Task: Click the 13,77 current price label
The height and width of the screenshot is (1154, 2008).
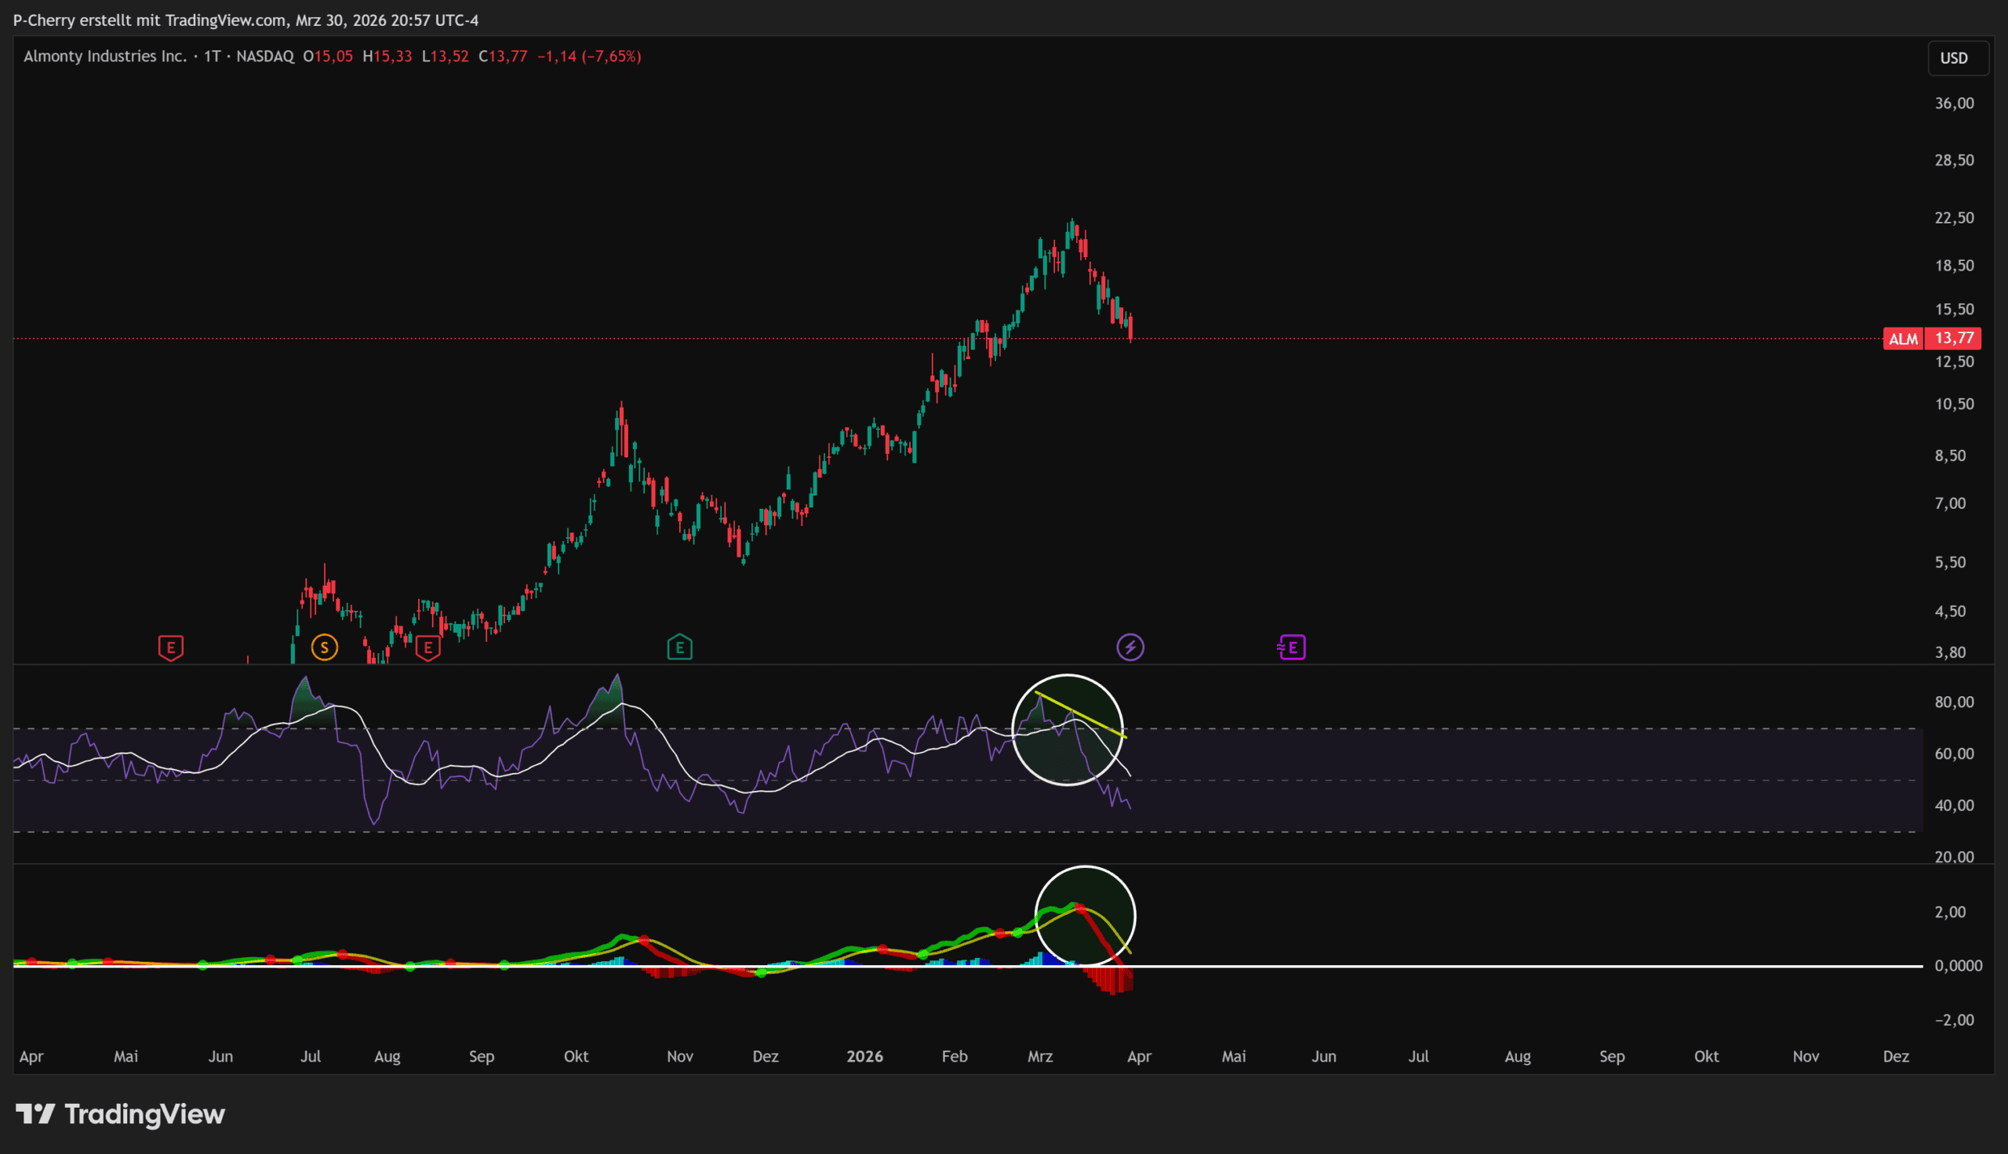Action: pyautogui.click(x=1953, y=339)
